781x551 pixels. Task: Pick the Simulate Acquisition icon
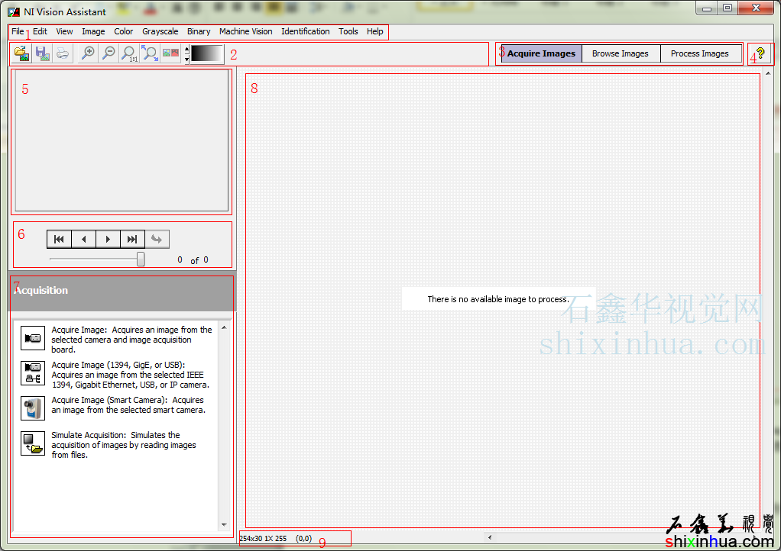pyautogui.click(x=33, y=443)
